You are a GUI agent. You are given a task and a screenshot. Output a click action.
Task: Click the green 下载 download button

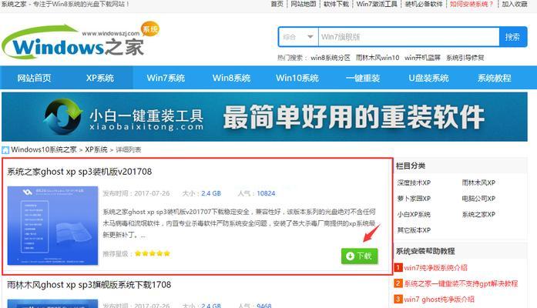click(x=359, y=256)
